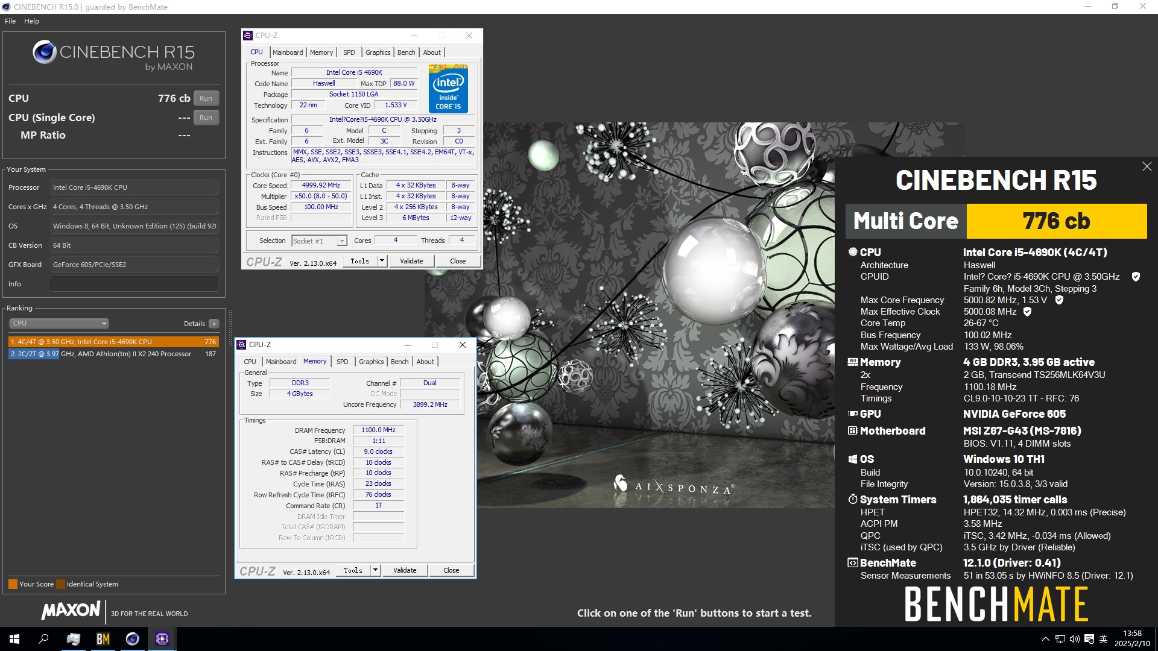Close the BenchMate result overlay
This screenshot has height=651, width=1158.
coord(1147,166)
